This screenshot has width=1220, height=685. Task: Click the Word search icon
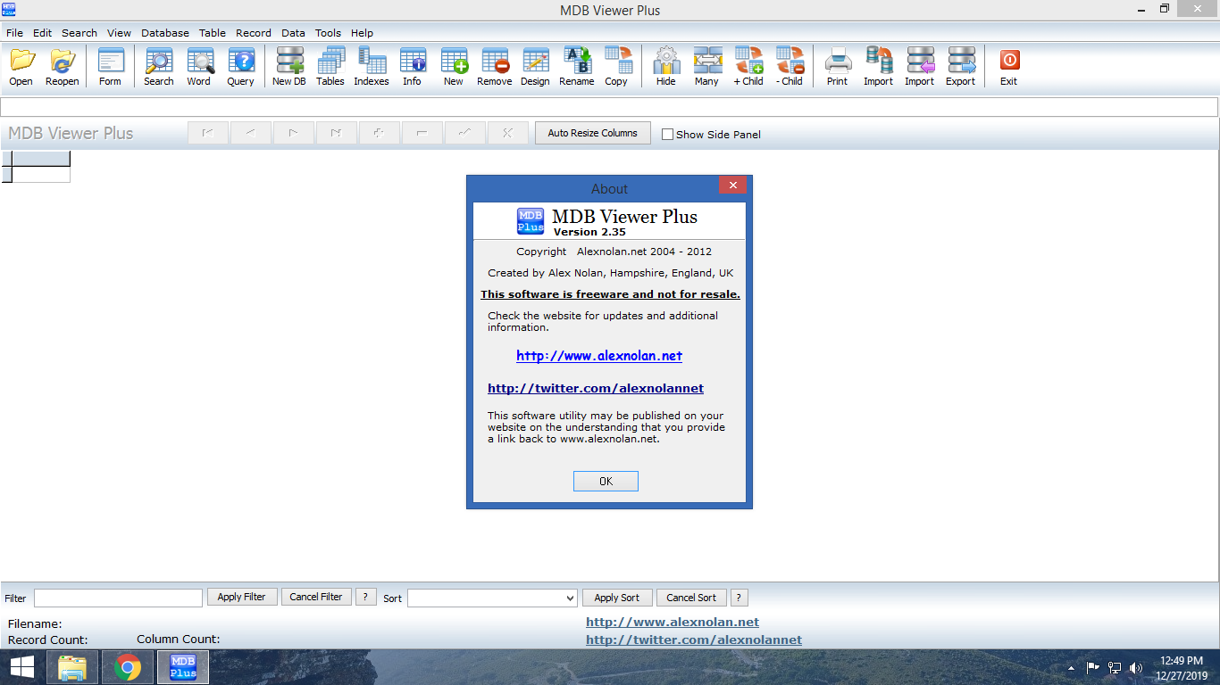(199, 61)
